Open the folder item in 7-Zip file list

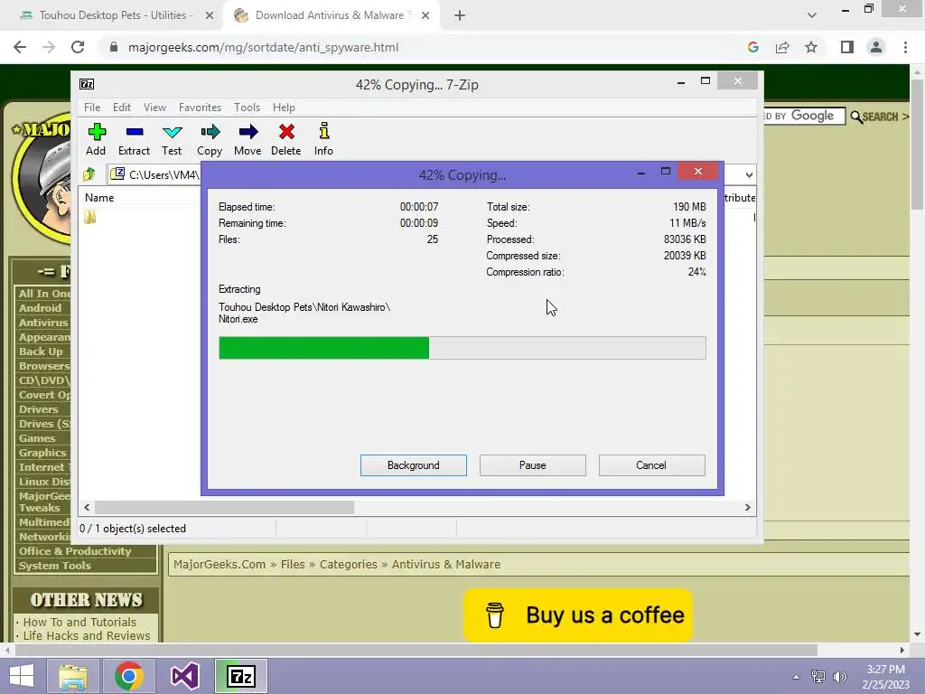click(89, 217)
